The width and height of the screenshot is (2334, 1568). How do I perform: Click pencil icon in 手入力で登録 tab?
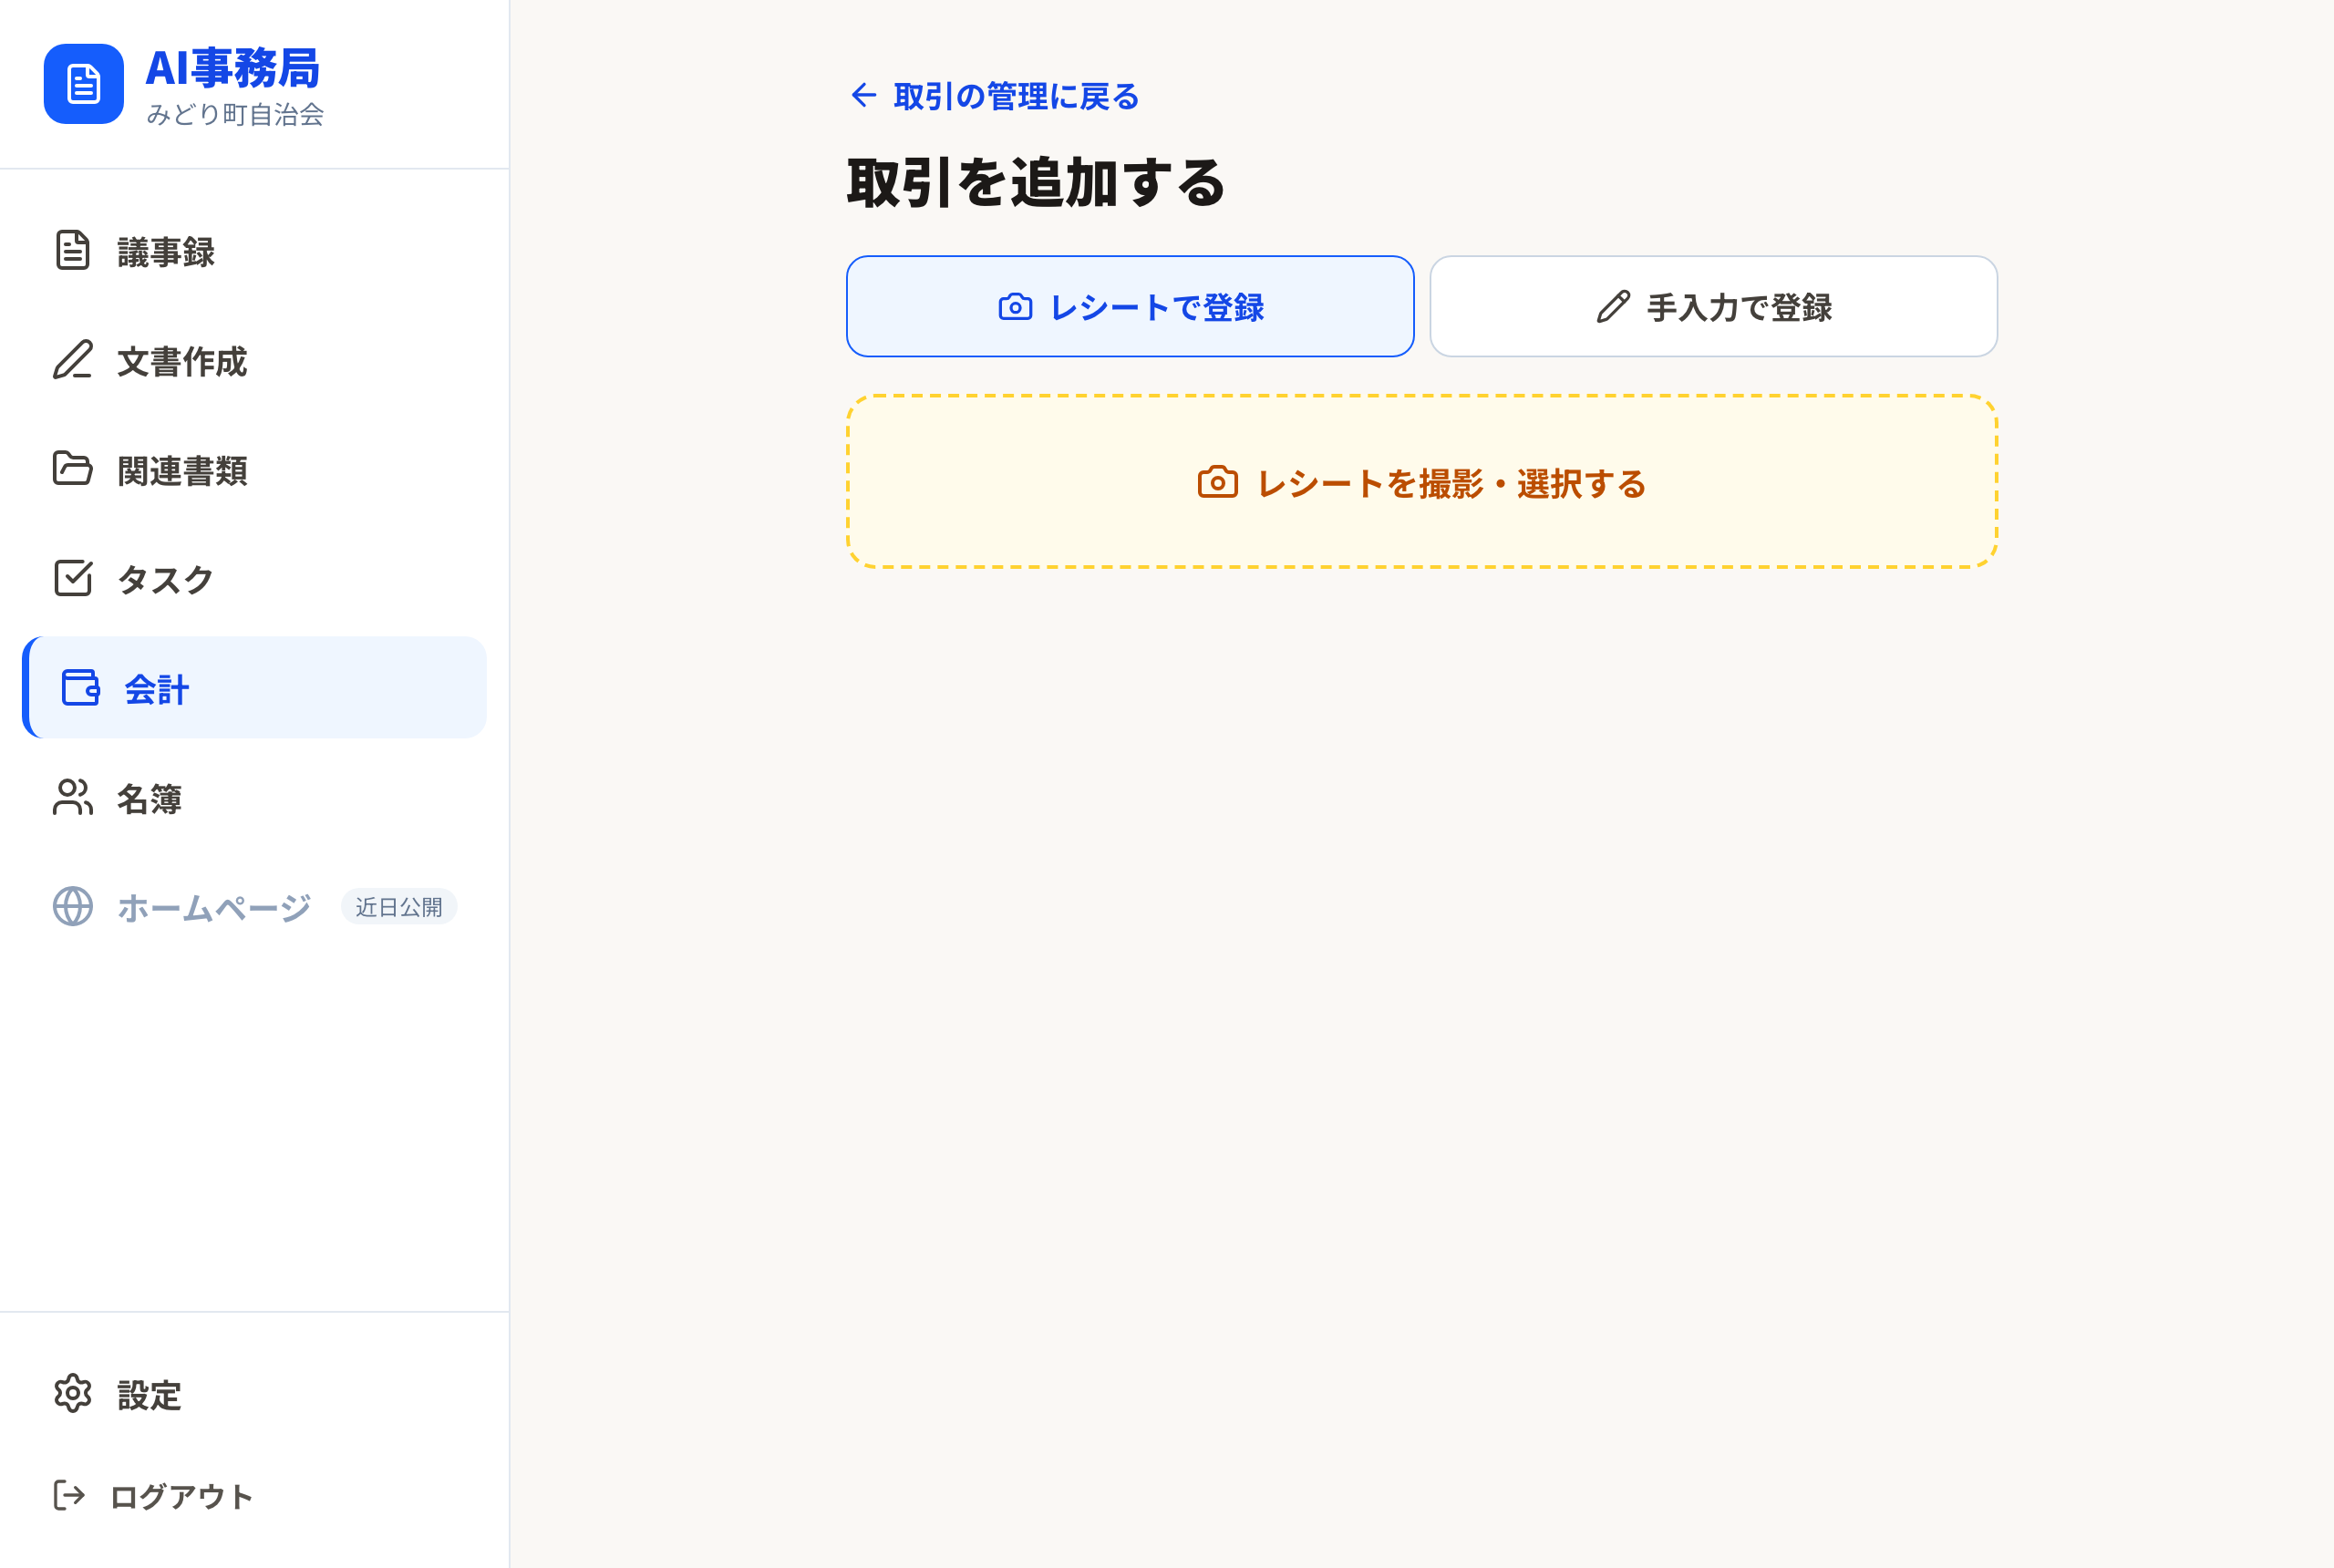point(1613,307)
